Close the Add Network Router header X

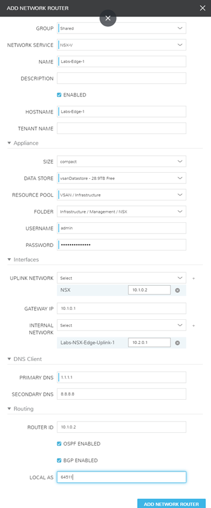203,8
